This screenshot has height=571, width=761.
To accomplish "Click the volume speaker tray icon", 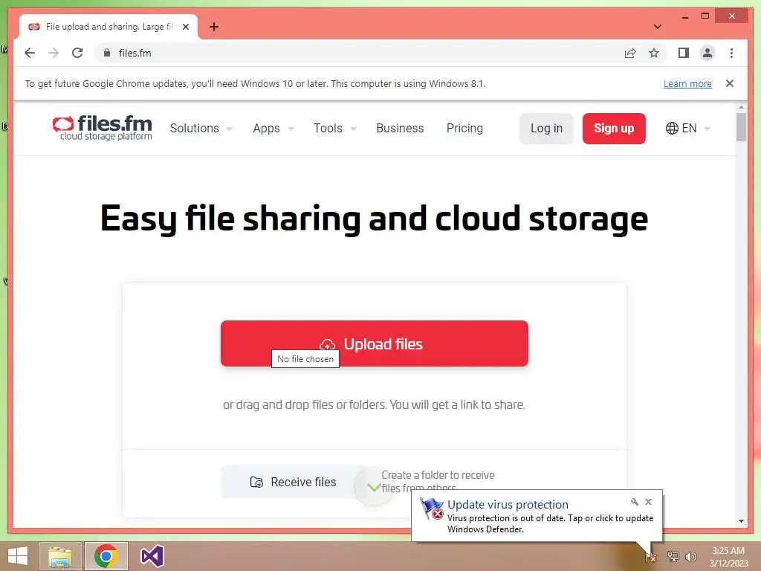I will point(690,557).
